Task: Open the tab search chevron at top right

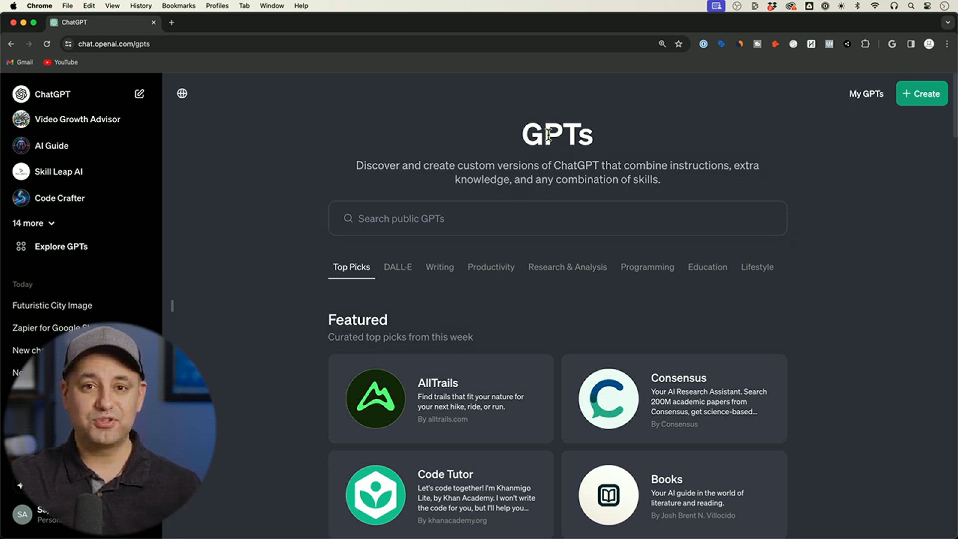Action: tap(948, 22)
